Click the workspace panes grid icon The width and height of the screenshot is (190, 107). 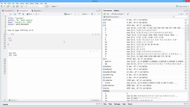(47, 6)
